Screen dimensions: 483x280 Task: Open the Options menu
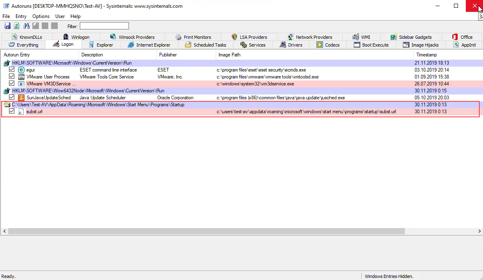(x=41, y=16)
